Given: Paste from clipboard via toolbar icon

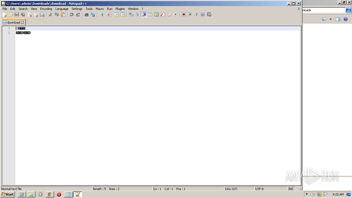Looking at the screenshot, I should (x=63, y=15).
